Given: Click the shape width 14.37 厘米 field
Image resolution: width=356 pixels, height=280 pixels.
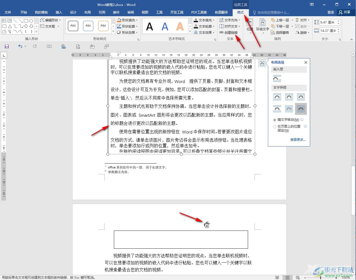Looking at the screenshot, I should (x=327, y=31).
